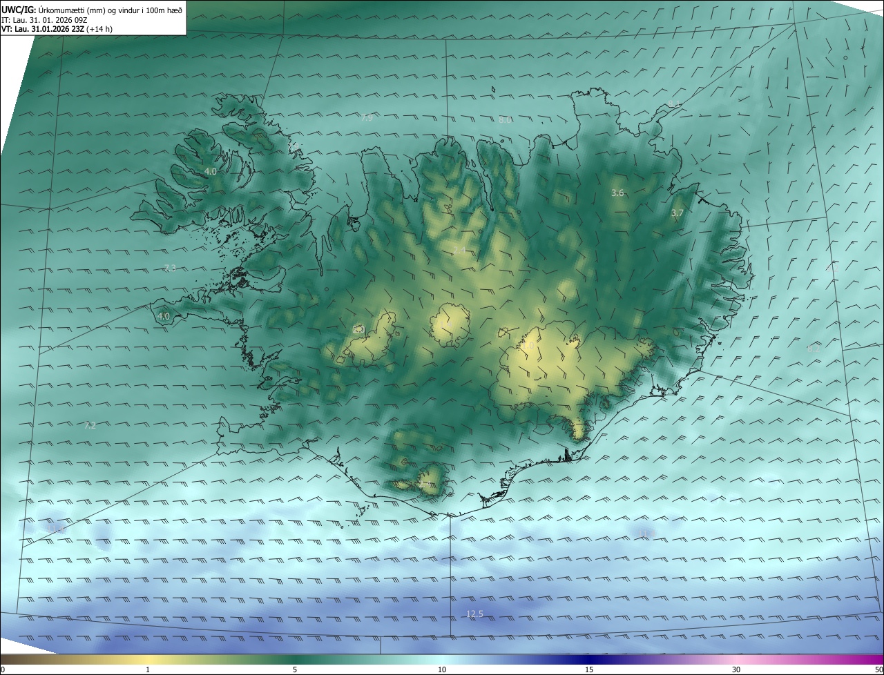Click the 4.0 value on Snæfellsnes peninsula
The width and height of the screenshot is (884, 675).
click(164, 316)
